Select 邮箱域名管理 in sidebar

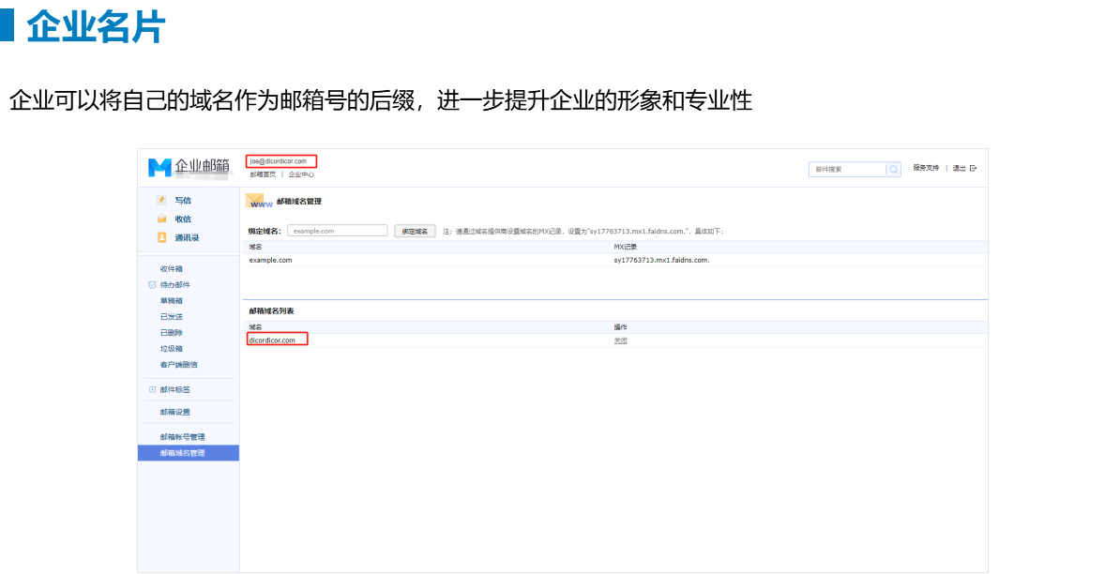[x=182, y=453]
